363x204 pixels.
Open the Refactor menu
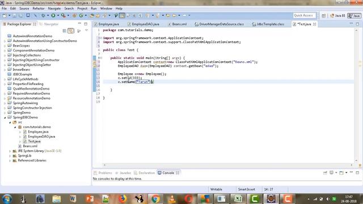pyautogui.click(x=39, y=8)
